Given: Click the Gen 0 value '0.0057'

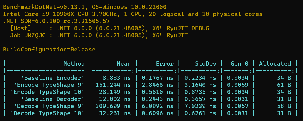Looking at the screenshot, I should pos(238,106).
